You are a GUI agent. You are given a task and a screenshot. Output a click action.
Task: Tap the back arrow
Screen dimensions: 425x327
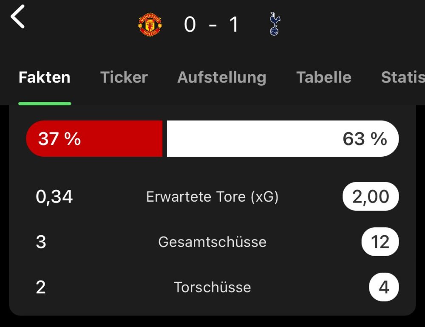(18, 18)
